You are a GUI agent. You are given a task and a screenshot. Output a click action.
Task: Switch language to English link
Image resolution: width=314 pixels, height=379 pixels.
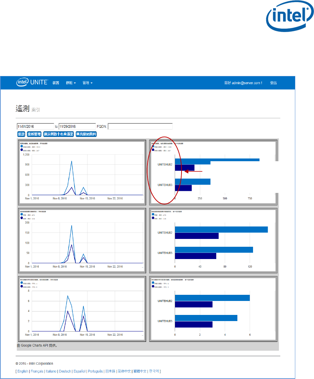pos(23,371)
